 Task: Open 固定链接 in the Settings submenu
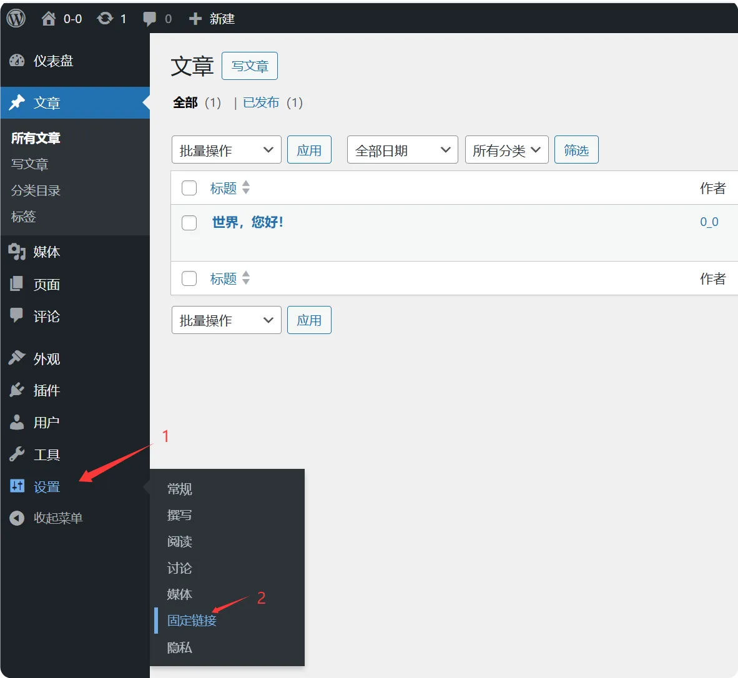point(192,621)
